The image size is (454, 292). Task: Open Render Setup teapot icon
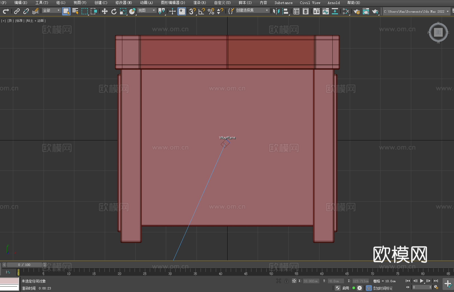(357, 11)
